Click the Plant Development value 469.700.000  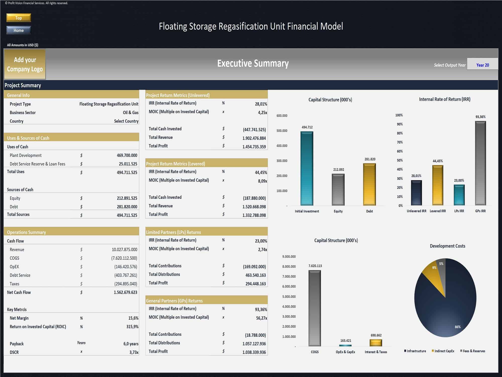point(127,155)
